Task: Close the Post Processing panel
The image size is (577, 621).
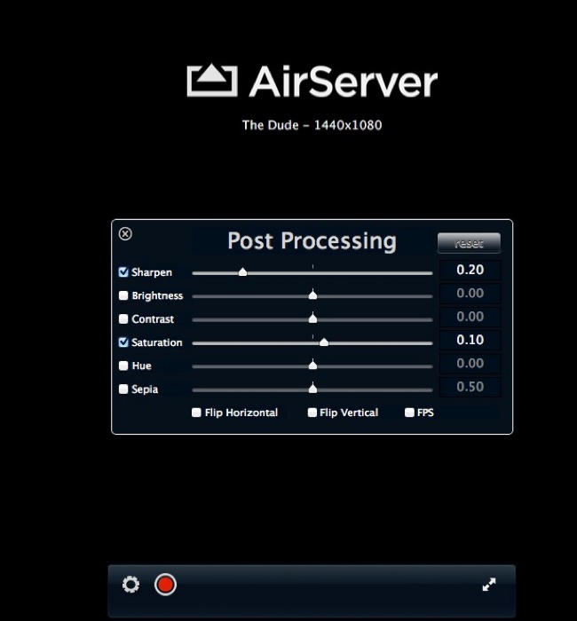Action: tap(125, 233)
